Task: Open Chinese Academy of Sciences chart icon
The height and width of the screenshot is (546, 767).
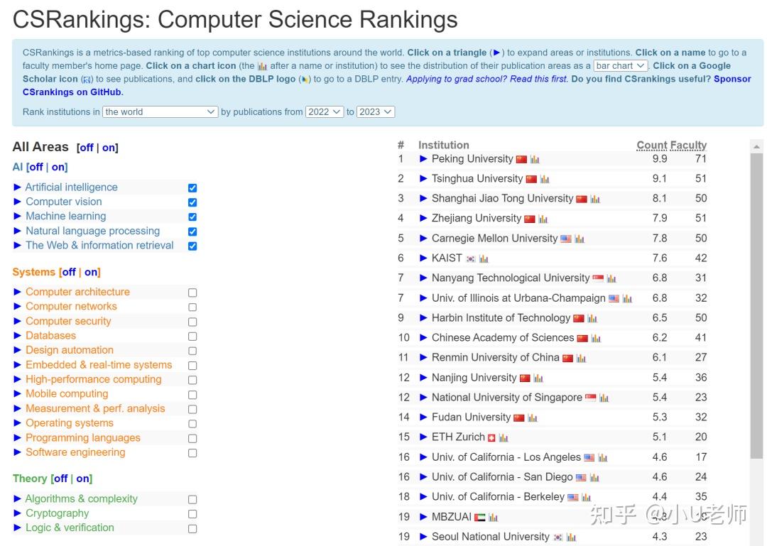Action: (x=596, y=339)
